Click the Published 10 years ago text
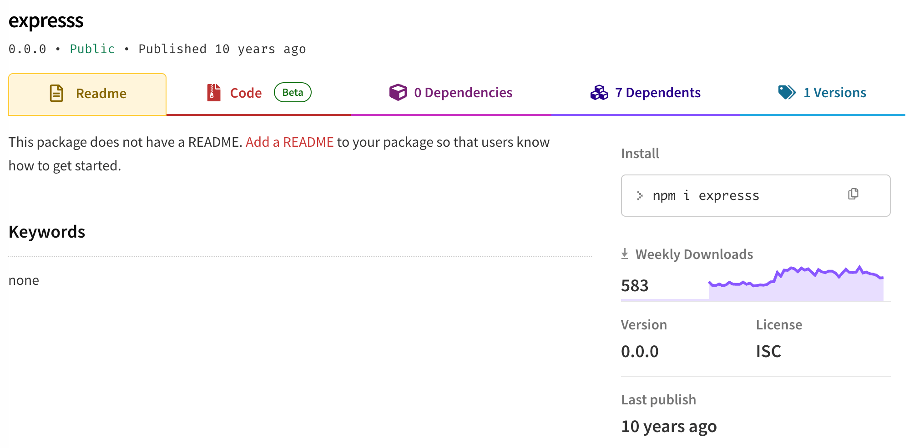 (222, 49)
